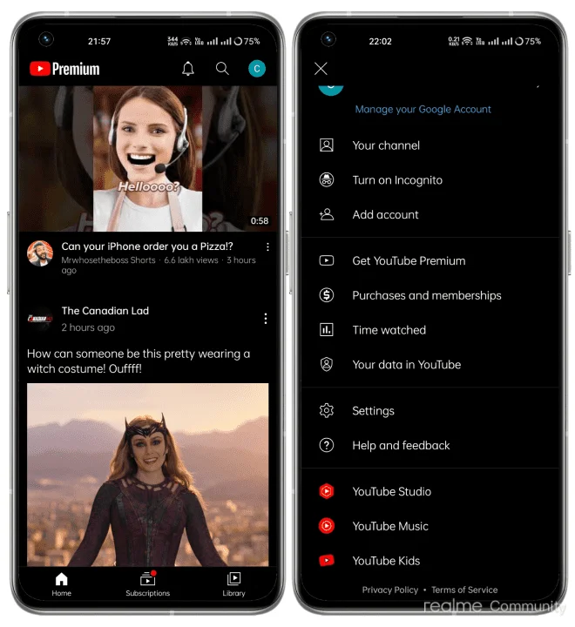575x627 pixels.
Task: Play the 'Helloooo?' video thumbnail
Action: point(147,158)
